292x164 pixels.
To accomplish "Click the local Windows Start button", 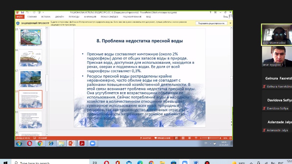I will point(5,162).
